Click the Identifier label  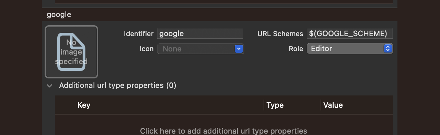click(x=139, y=34)
